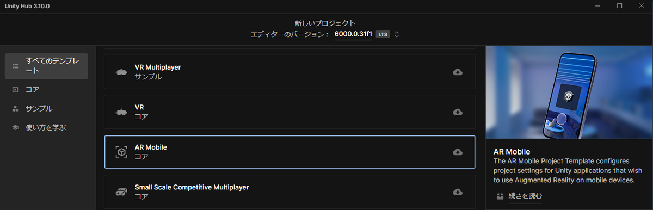
Task: Download the AR Mobile template via cloud icon
Action: tap(458, 152)
